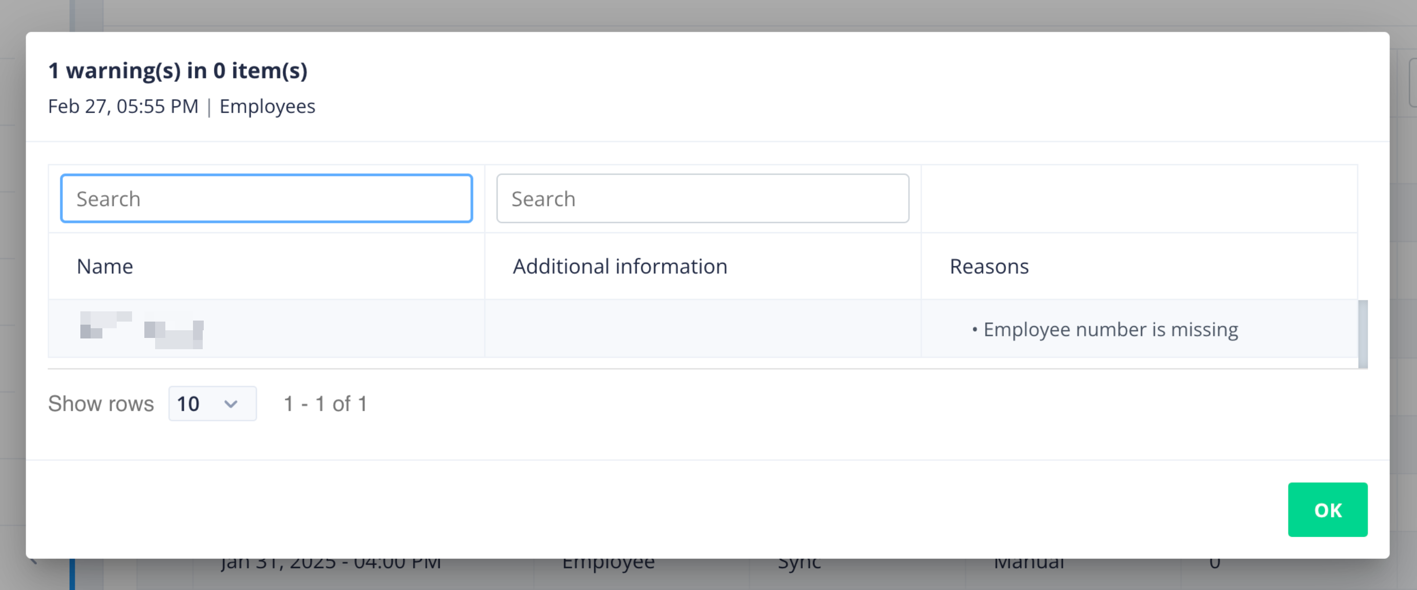Click the 'Feb 27, 05:55 PM' timestamp

[123, 106]
